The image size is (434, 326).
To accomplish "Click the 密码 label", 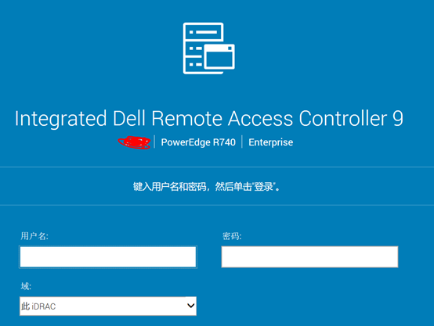I will tap(232, 236).
